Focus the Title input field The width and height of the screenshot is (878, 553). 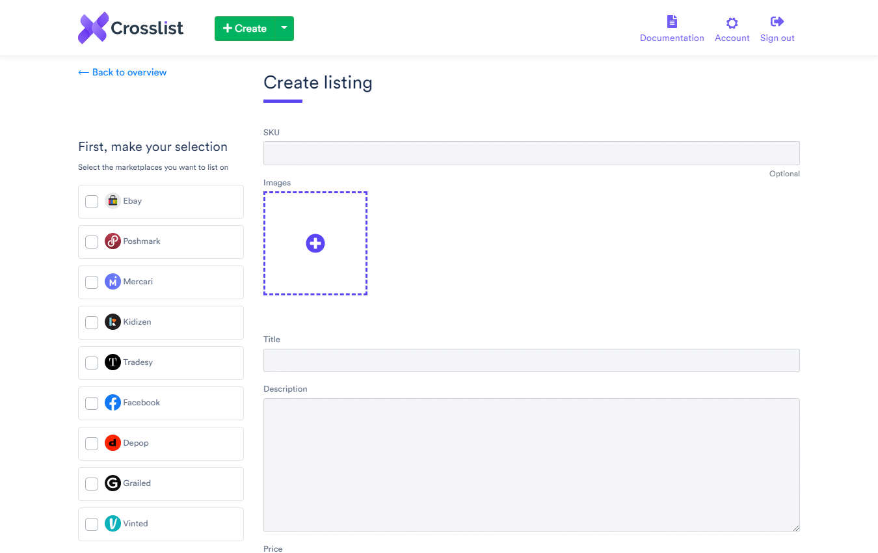[x=531, y=360]
